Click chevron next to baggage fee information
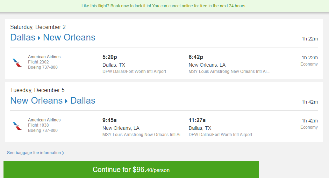Viewport: 329px width, 180px height. (63, 153)
